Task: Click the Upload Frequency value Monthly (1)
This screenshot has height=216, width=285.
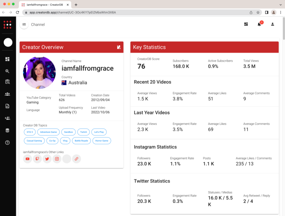Action: tap(68, 112)
